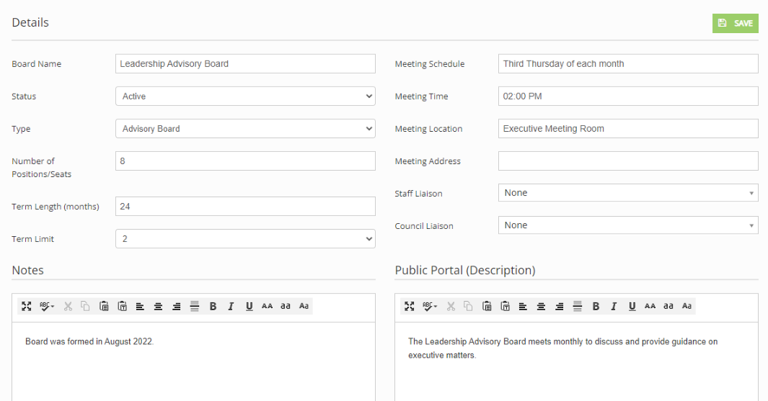
Task: Center align text in Notes editor
Action: (x=158, y=306)
